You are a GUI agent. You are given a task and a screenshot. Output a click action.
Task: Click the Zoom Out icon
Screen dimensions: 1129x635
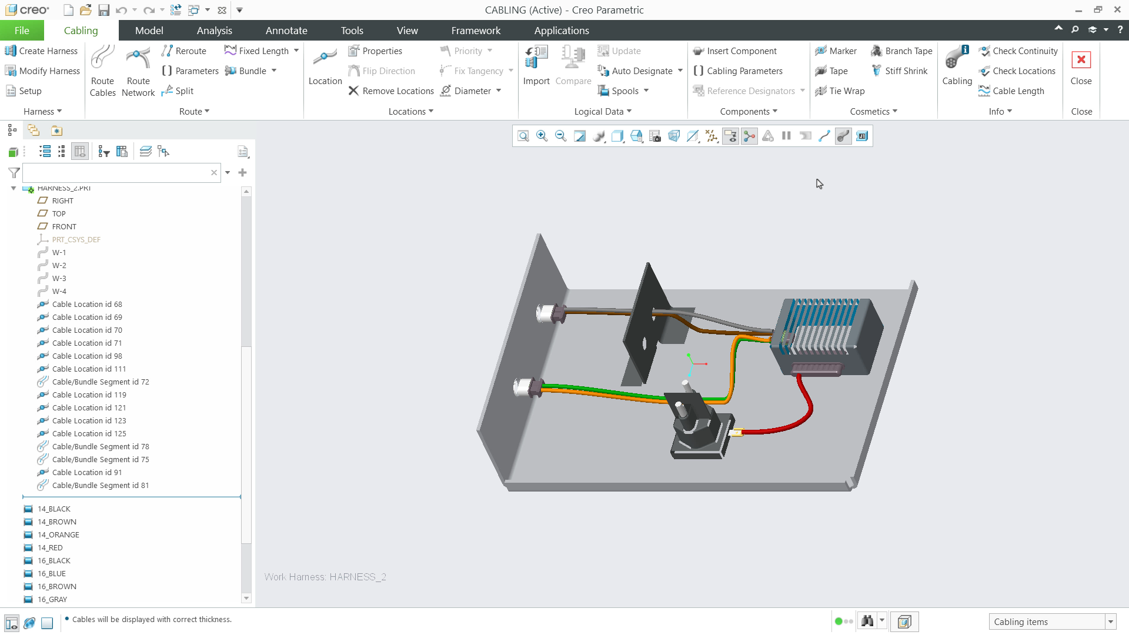pos(560,136)
